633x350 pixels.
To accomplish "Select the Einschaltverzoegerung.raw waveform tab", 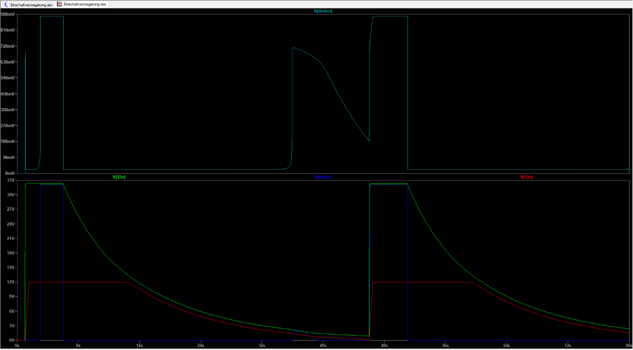I will (x=85, y=4).
